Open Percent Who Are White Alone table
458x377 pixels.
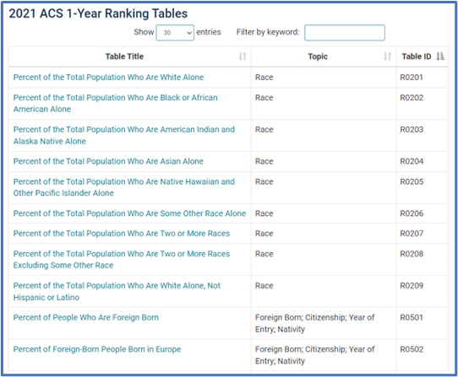[x=108, y=78]
